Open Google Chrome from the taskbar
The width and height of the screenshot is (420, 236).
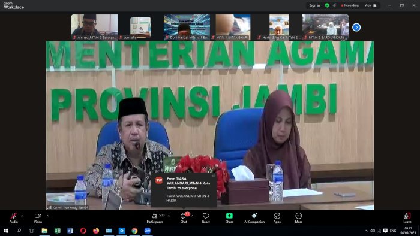pos(134,231)
